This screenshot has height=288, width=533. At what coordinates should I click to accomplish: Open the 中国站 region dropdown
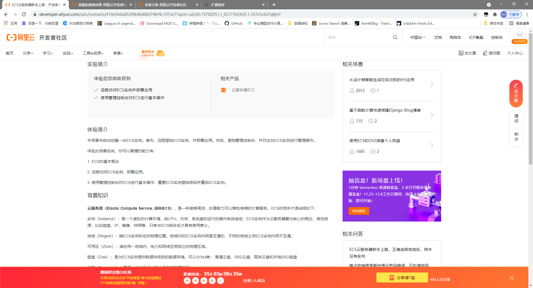point(418,37)
